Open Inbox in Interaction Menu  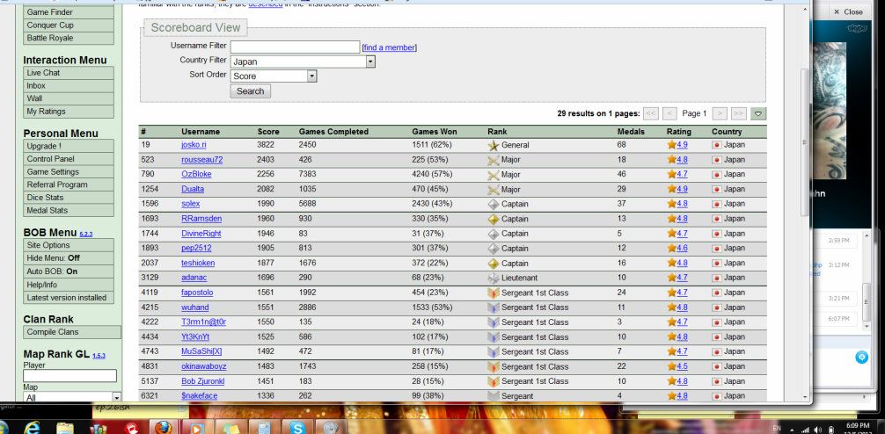(x=69, y=86)
